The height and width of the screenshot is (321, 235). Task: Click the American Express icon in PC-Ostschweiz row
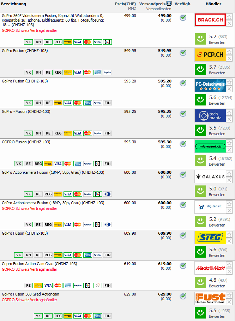[88, 103]
